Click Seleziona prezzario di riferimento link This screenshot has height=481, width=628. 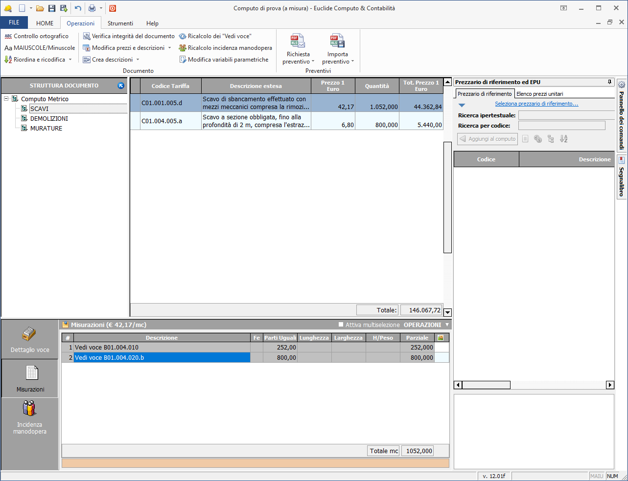tap(536, 104)
